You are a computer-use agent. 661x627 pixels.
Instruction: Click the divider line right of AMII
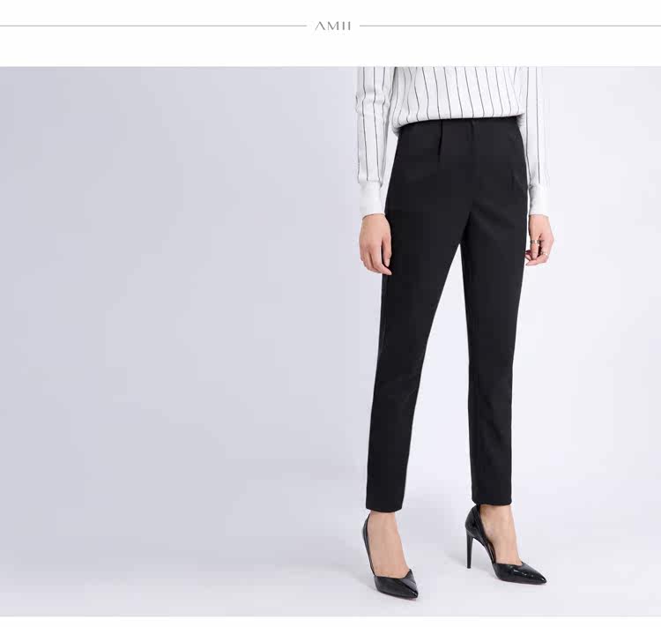coord(510,26)
